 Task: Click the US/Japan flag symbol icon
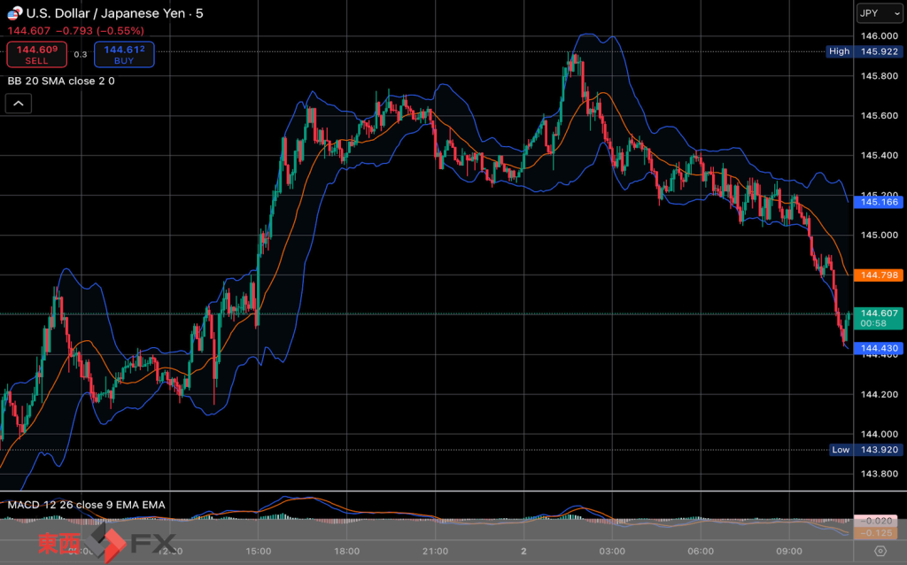(x=15, y=12)
